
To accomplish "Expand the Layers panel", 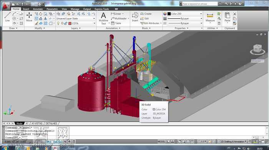I will (x=76, y=28).
